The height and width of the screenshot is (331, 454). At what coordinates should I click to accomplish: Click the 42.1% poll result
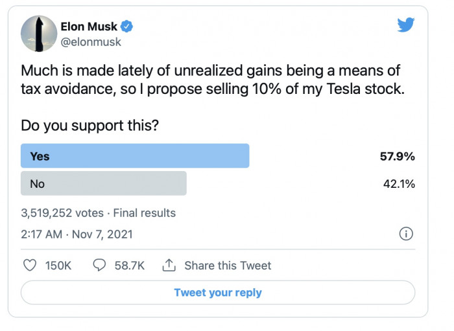tap(399, 183)
